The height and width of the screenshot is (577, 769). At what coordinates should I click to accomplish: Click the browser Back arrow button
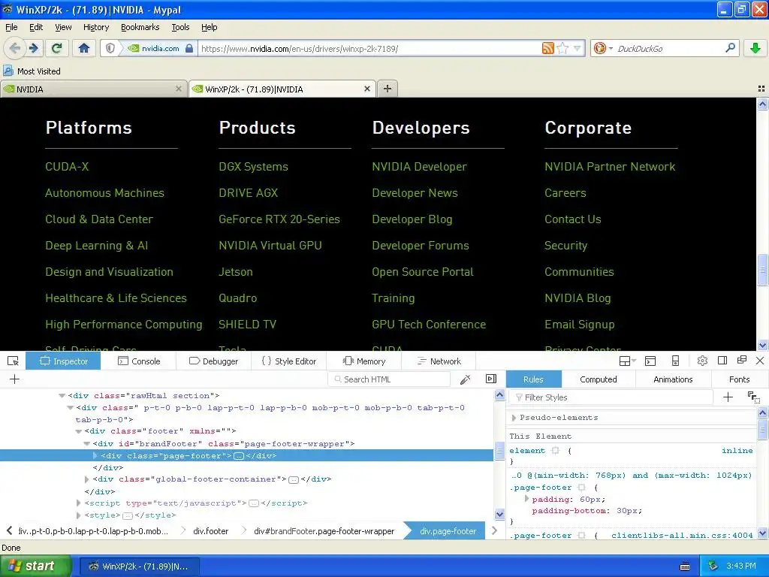pyautogui.click(x=15, y=48)
